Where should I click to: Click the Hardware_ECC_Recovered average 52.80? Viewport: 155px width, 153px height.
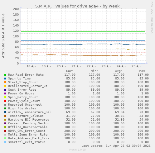(x=120, y=120)
